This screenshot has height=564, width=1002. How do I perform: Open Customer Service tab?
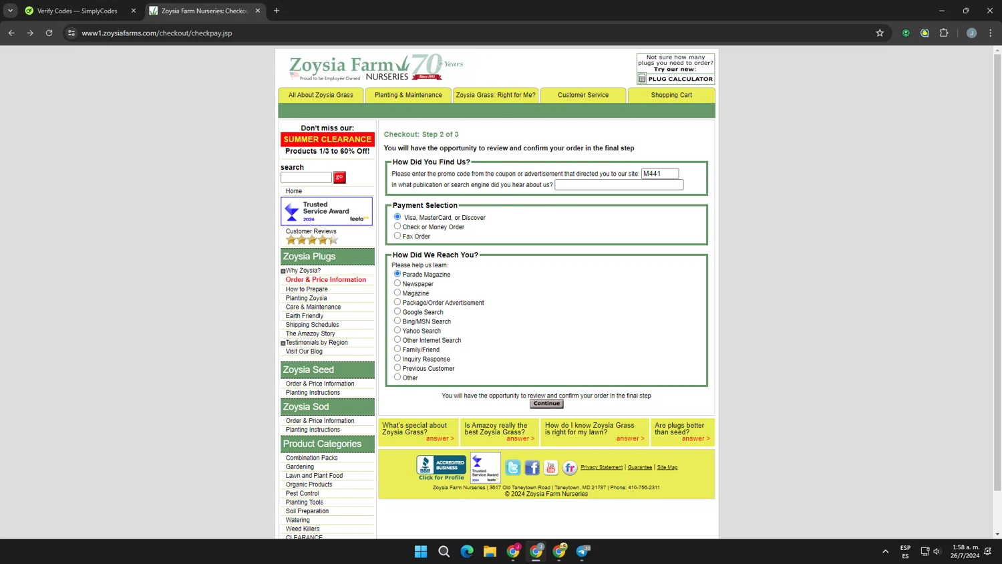click(x=583, y=95)
